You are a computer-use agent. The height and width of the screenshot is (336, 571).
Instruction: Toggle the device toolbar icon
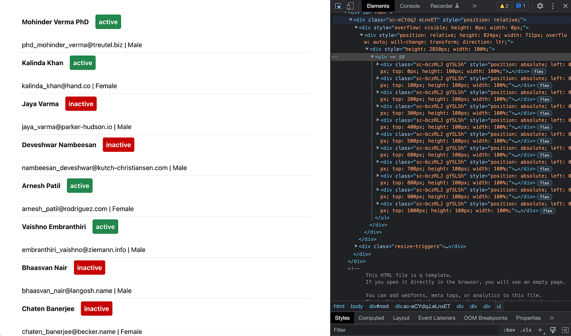coord(350,6)
